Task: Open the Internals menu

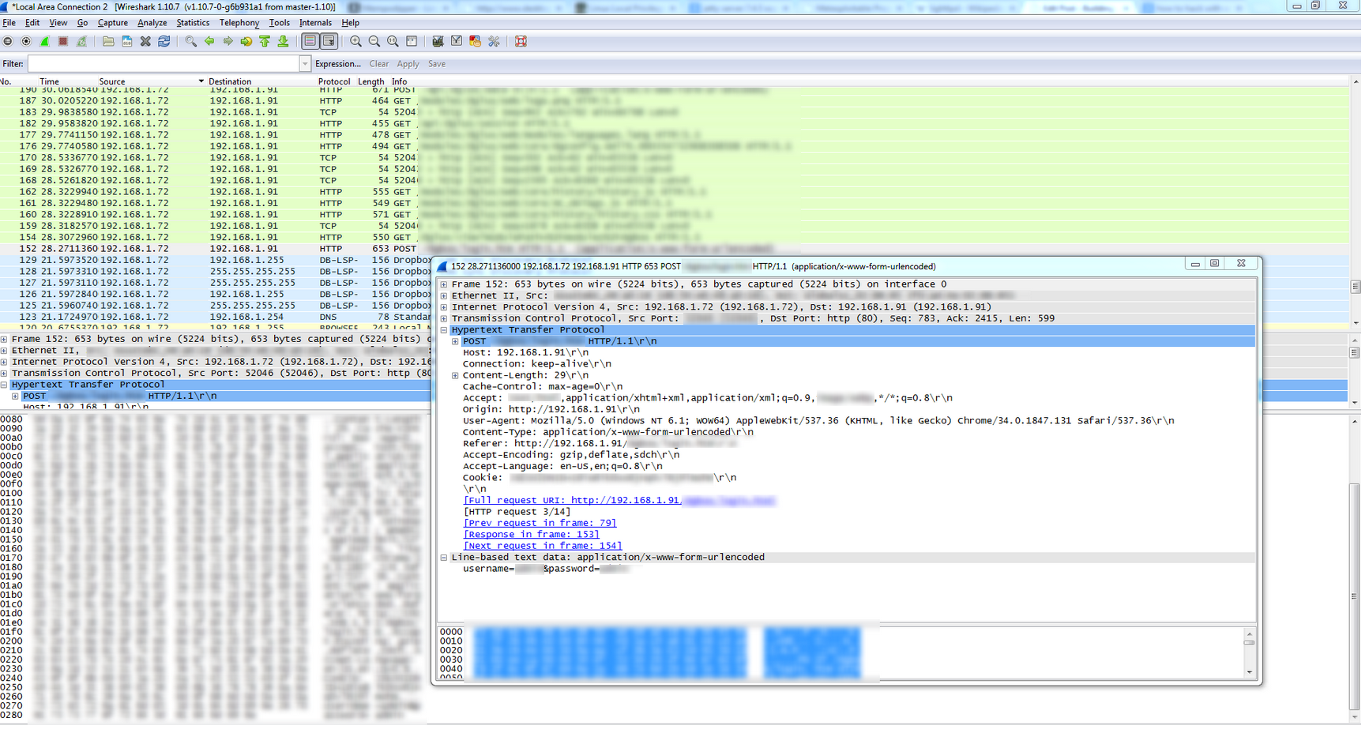Action: point(315,23)
